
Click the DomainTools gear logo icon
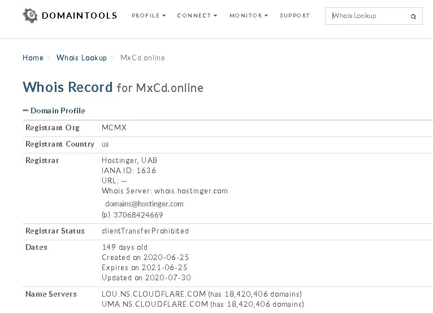[30, 15]
